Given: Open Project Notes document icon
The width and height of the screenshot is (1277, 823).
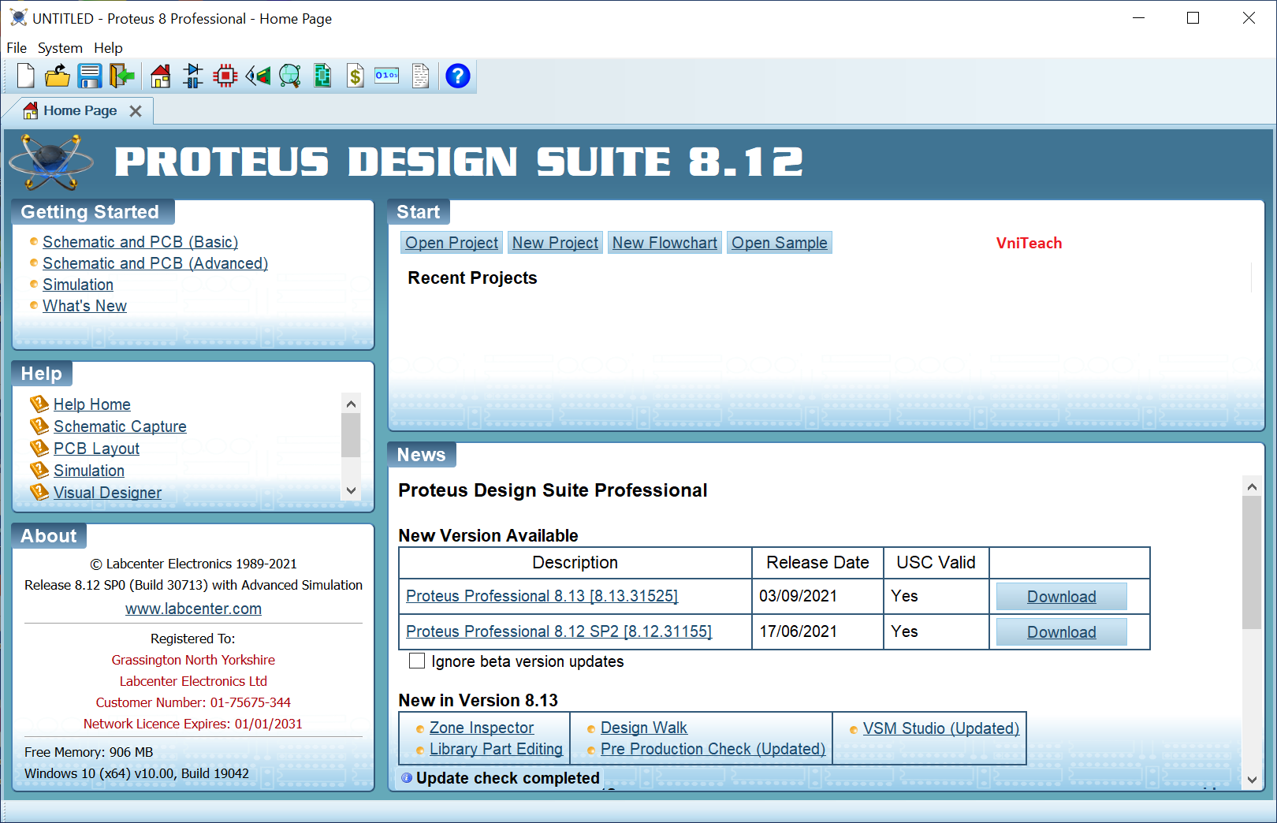Looking at the screenshot, I should point(421,76).
